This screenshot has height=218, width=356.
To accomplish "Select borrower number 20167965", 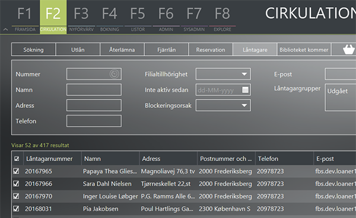I will click(39, 171).
